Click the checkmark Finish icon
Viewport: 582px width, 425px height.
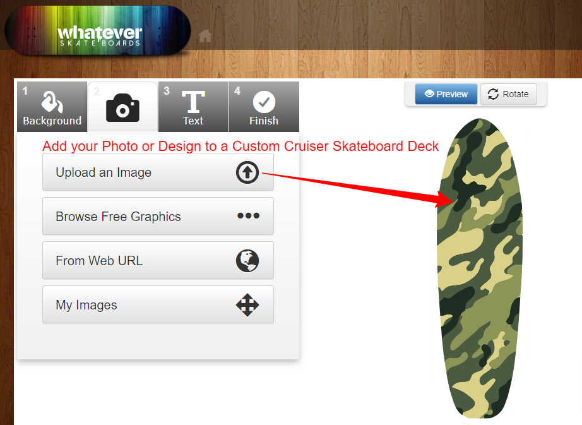[264, 102]
